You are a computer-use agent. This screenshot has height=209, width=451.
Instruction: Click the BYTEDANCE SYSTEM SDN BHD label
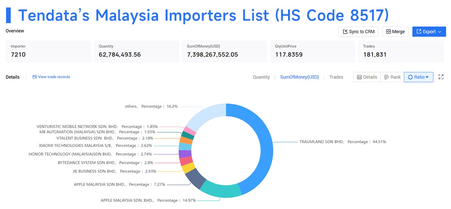pyautogui.click(x=105, y=163)
